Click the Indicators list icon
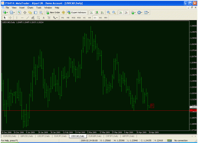This screenshot has width=198, height=143. click(x=132, y=12)
